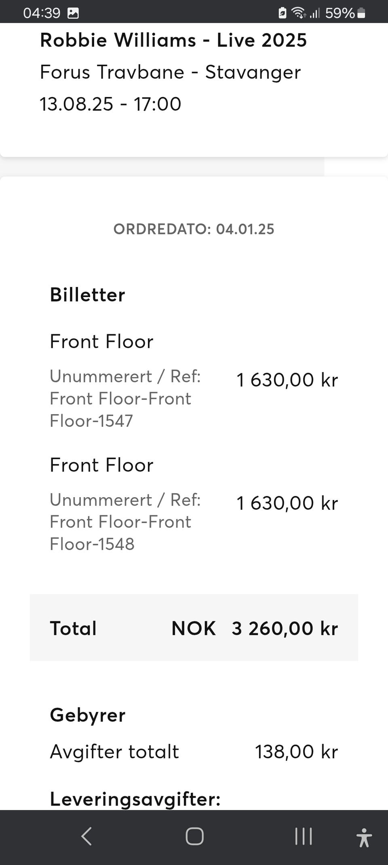The width and height of the screenshot is (388, 865).
Task: Select the ticket reference ending in 1547
Action: 125,399
